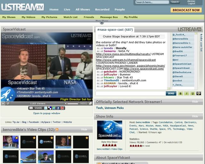The image size is (205, 164).
Task: Open My Videos tab
Action: (29, 17)
